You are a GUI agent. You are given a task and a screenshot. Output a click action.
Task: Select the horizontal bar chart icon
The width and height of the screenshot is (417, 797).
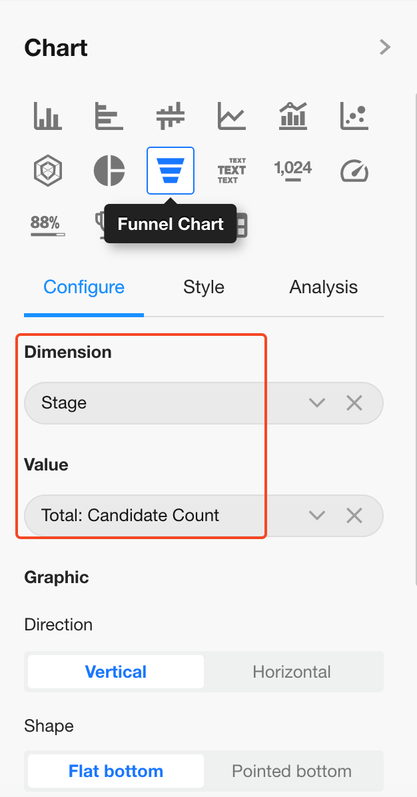(109, 117)
